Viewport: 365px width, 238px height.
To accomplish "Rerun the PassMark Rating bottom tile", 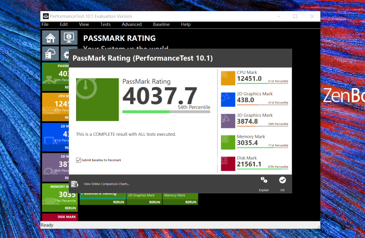I will [119, 202].
